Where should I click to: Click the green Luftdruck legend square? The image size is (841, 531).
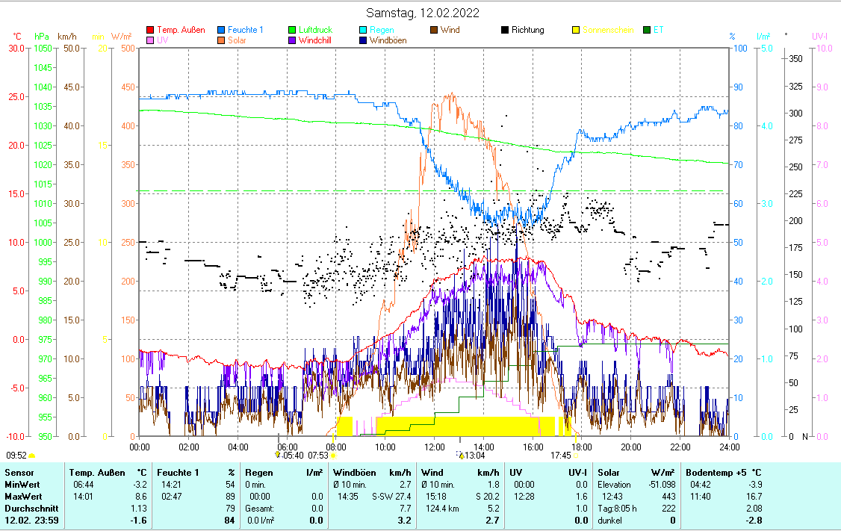pyautogui.click(x=293, y=31)
